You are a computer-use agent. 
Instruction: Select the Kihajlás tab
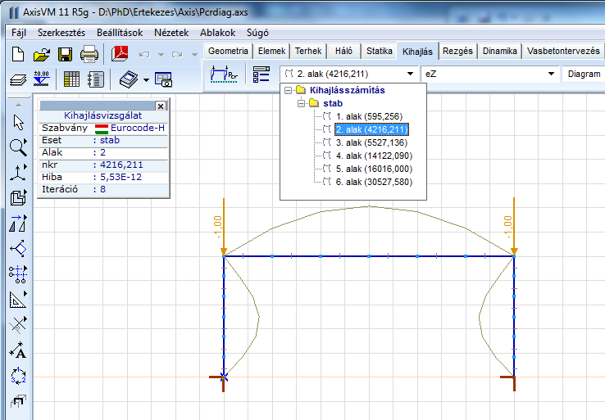click(417, 52)
